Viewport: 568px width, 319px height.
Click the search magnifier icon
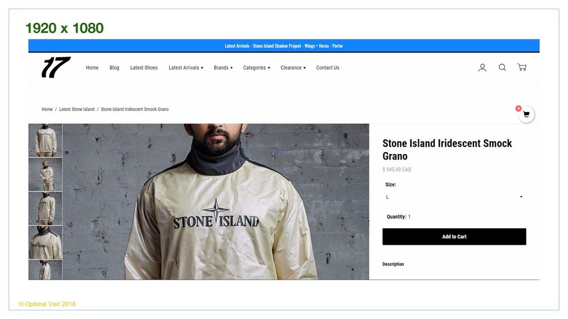[502, 67]
